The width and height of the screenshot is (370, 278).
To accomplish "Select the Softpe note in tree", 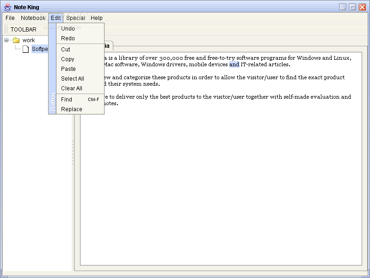I will pyautogui.click(x=40, y=49).
